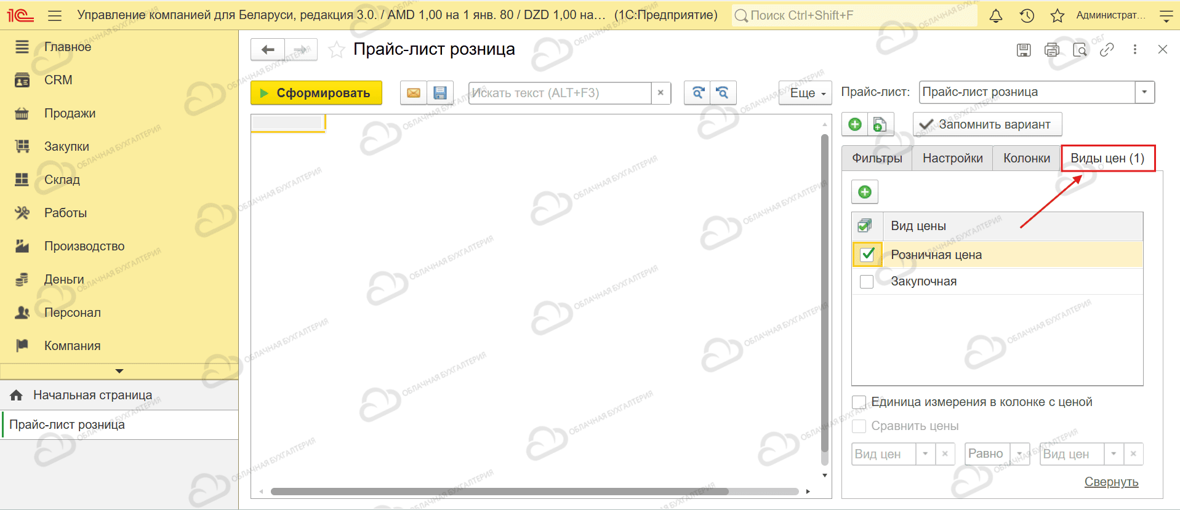Add a price type with the green plus
The image size is (1180, 510).
865,192
